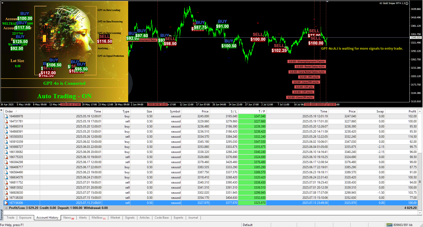The height and width of the screenshot is (227, 423).
Task: Sort by the Type column header
Action: click(x=116, y=111)
